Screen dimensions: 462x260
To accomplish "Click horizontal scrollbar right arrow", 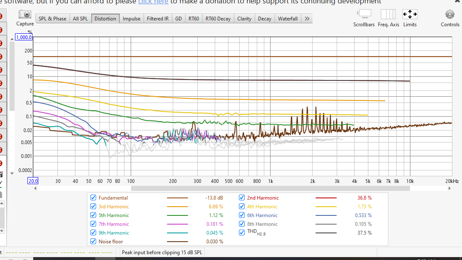I will tap(450, 188).
